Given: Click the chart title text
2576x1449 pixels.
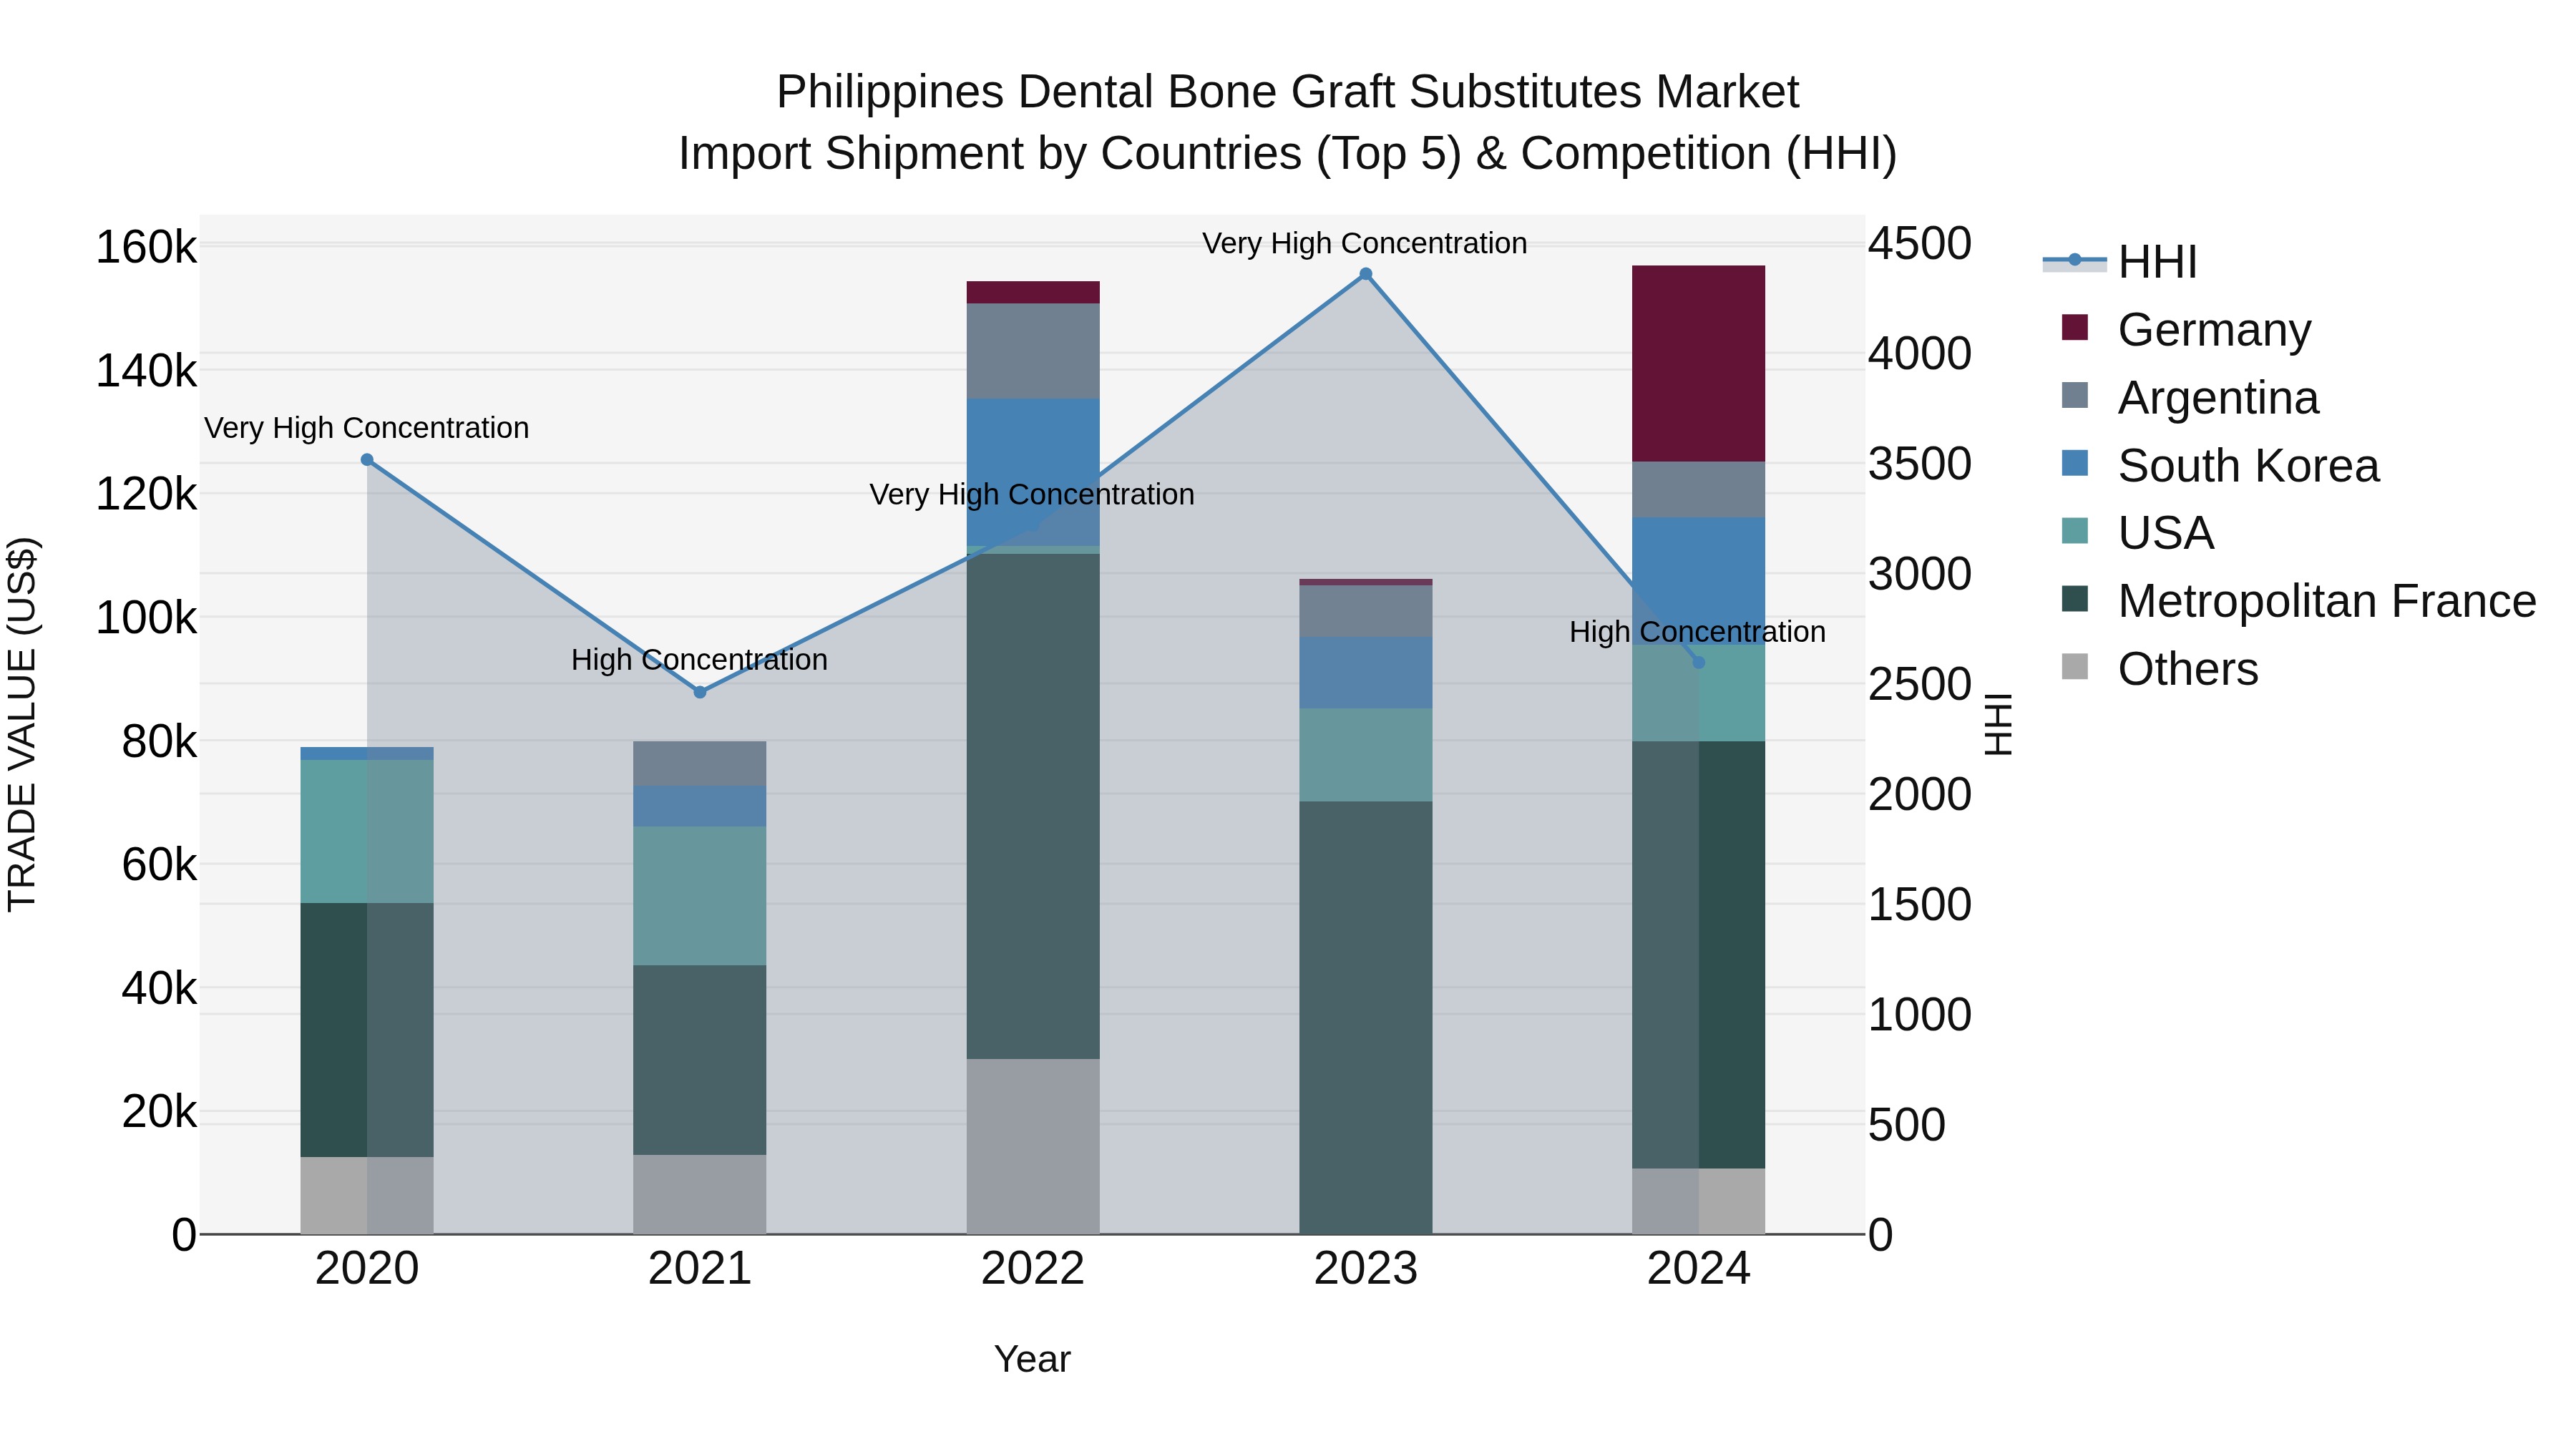Looking at the screenshot, I should click(1288, 122).
